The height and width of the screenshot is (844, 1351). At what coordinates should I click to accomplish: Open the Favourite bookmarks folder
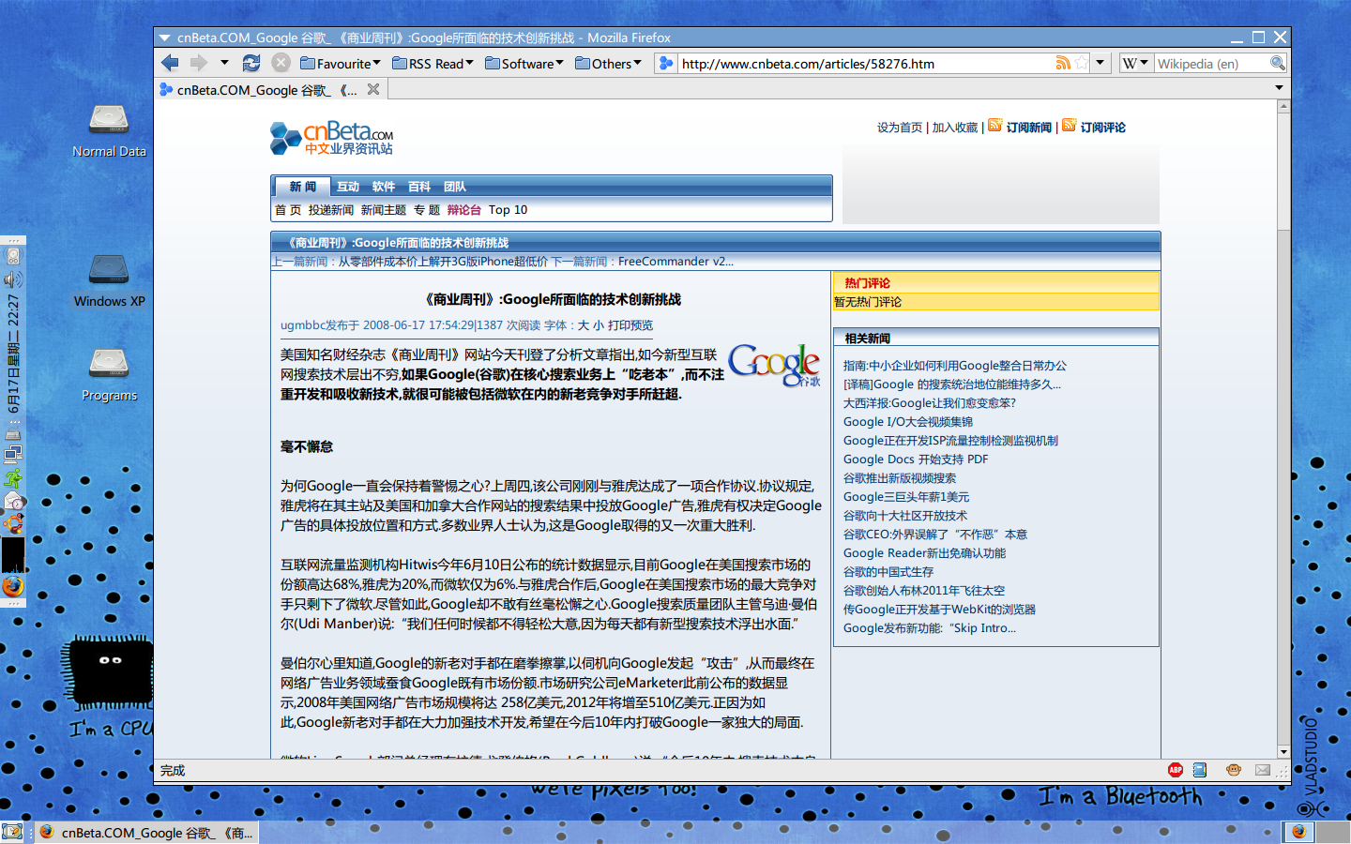click(x=341, y=64)
